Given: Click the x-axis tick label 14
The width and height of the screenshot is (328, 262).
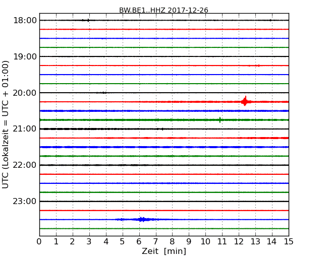Looking at the screenshot, I should (272, 242).
